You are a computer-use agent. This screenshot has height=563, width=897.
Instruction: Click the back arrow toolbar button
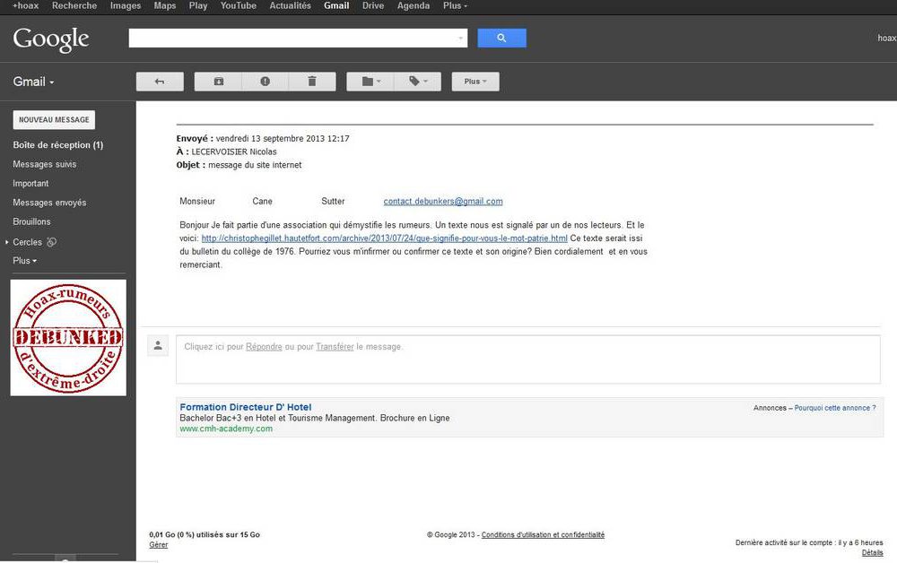point(160,82)
